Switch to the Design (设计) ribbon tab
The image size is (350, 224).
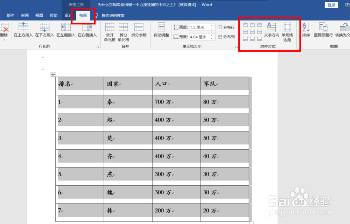click(68, 15)
